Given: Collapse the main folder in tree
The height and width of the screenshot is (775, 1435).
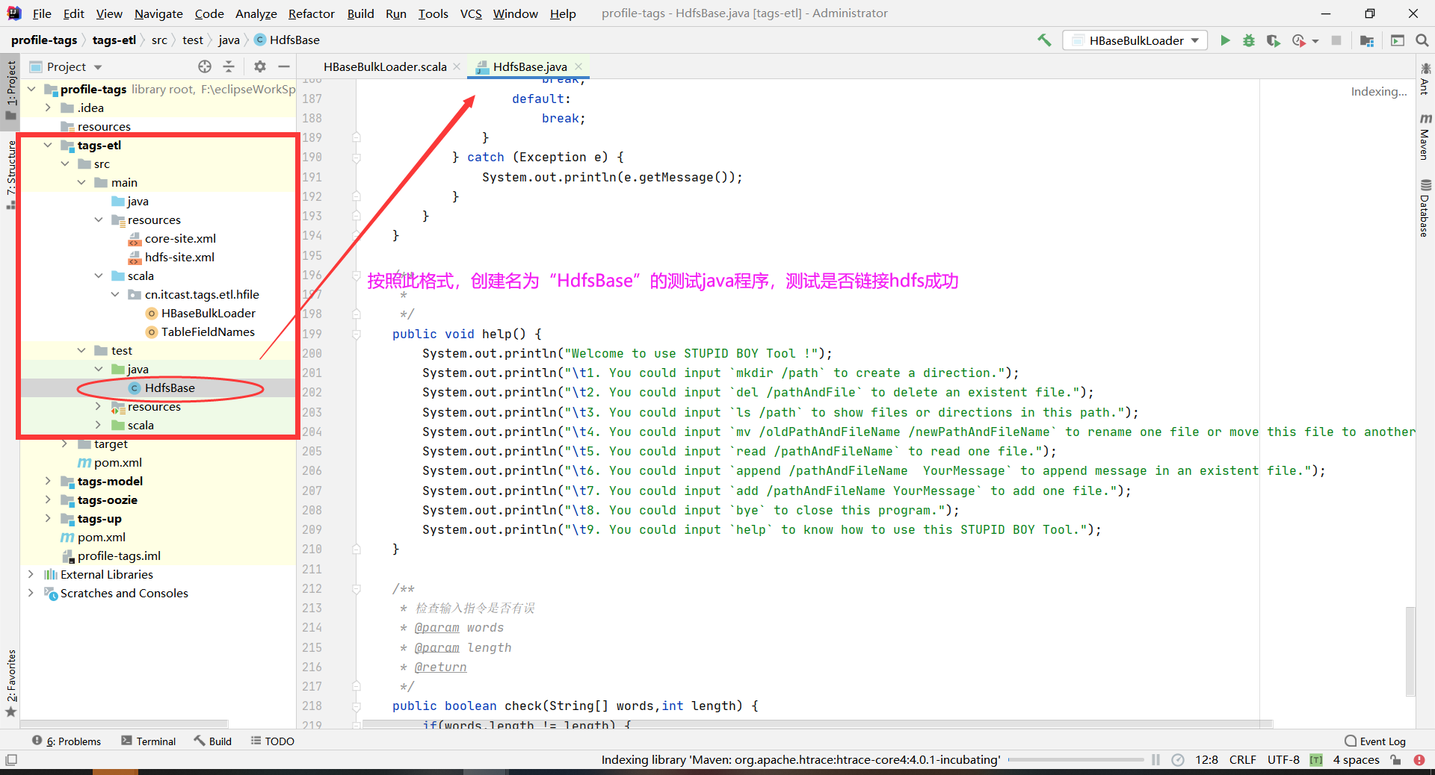Looking at the screenshot, I should 81,182.
